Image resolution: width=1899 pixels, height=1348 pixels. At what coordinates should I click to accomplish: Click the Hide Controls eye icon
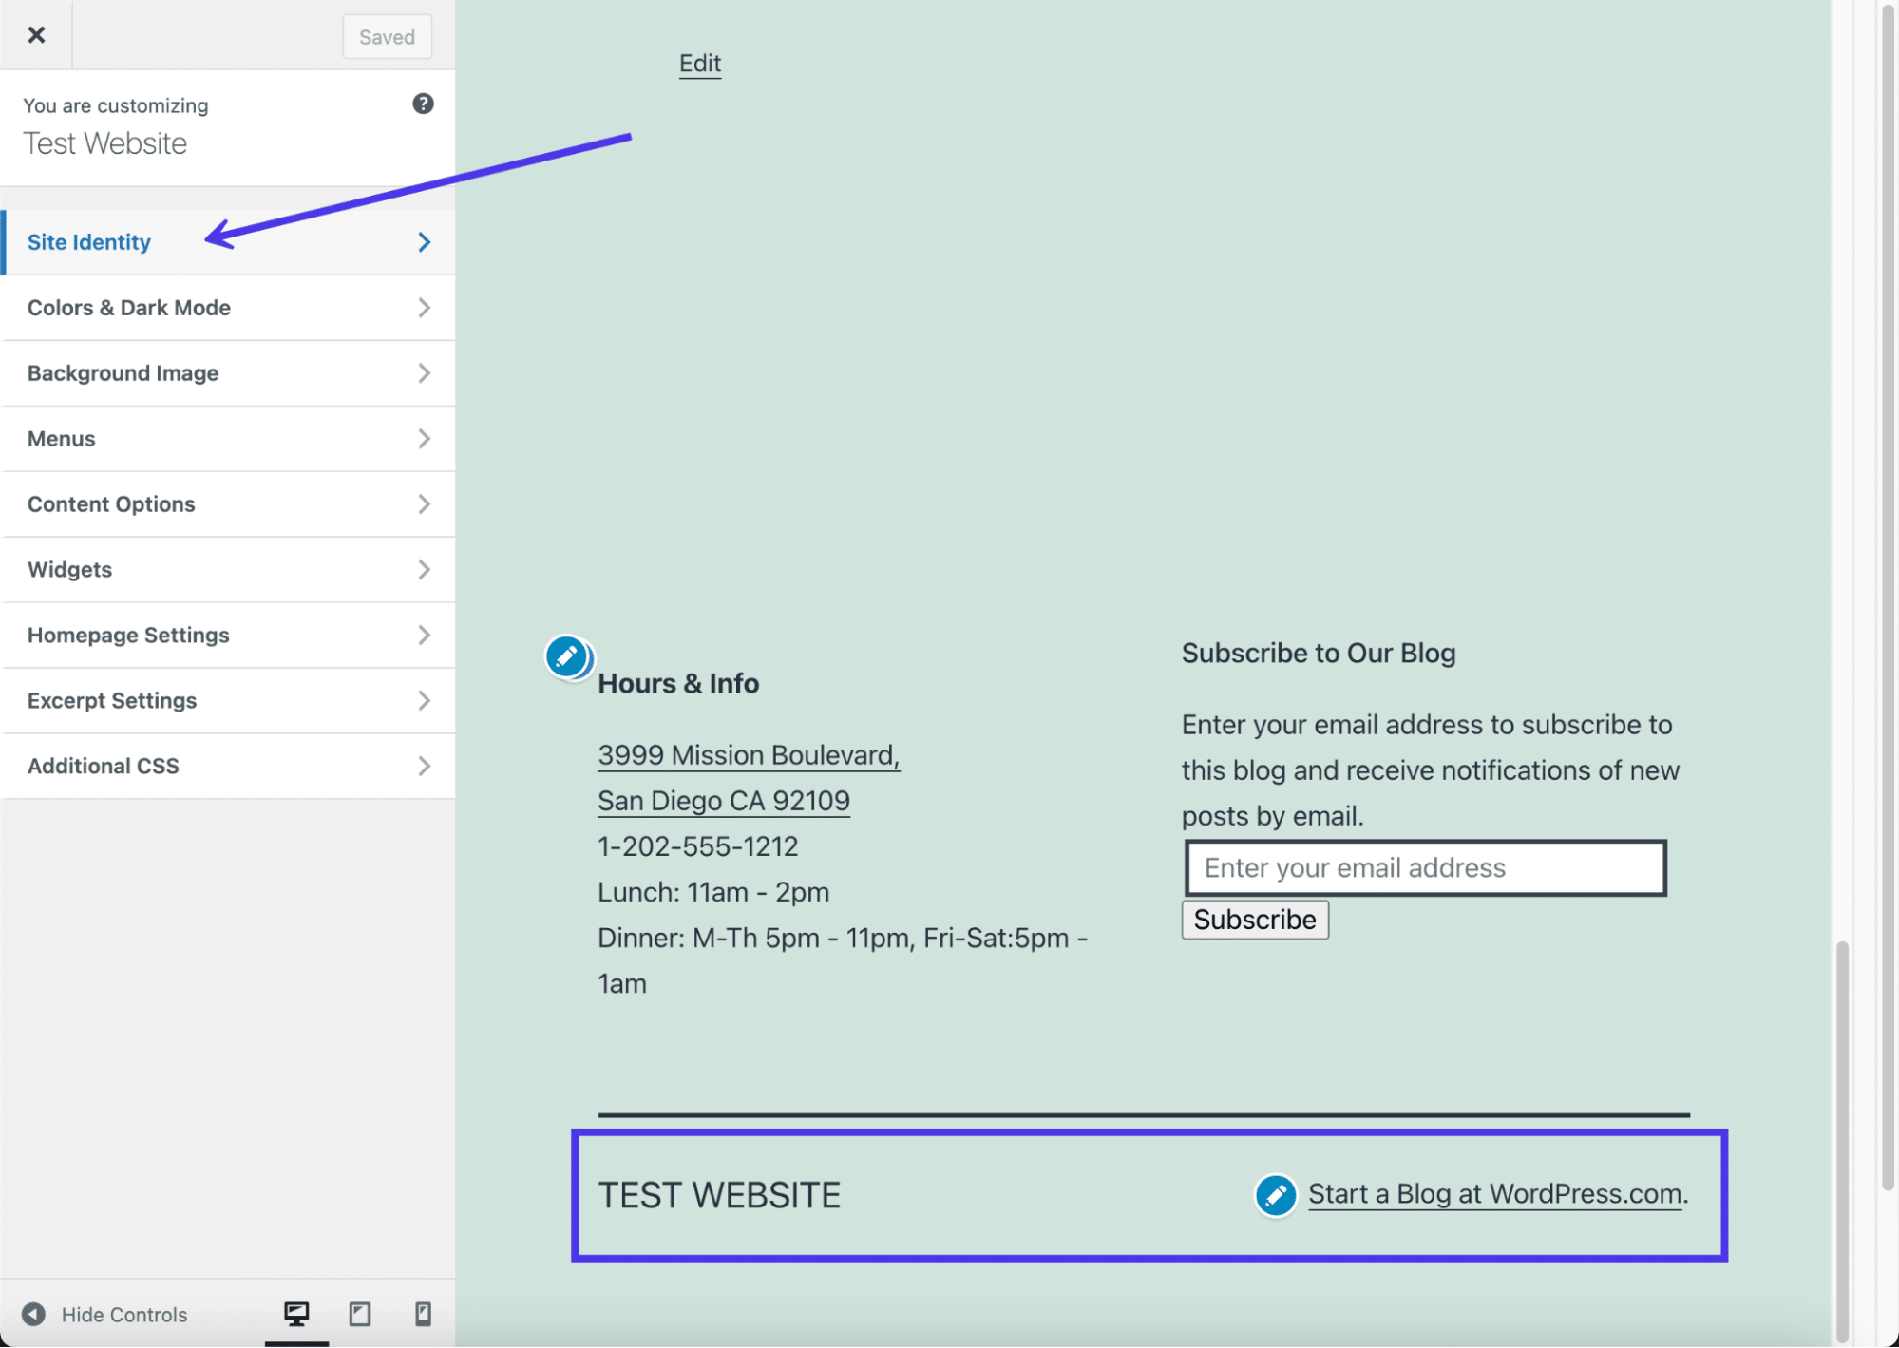(32, 1313)
